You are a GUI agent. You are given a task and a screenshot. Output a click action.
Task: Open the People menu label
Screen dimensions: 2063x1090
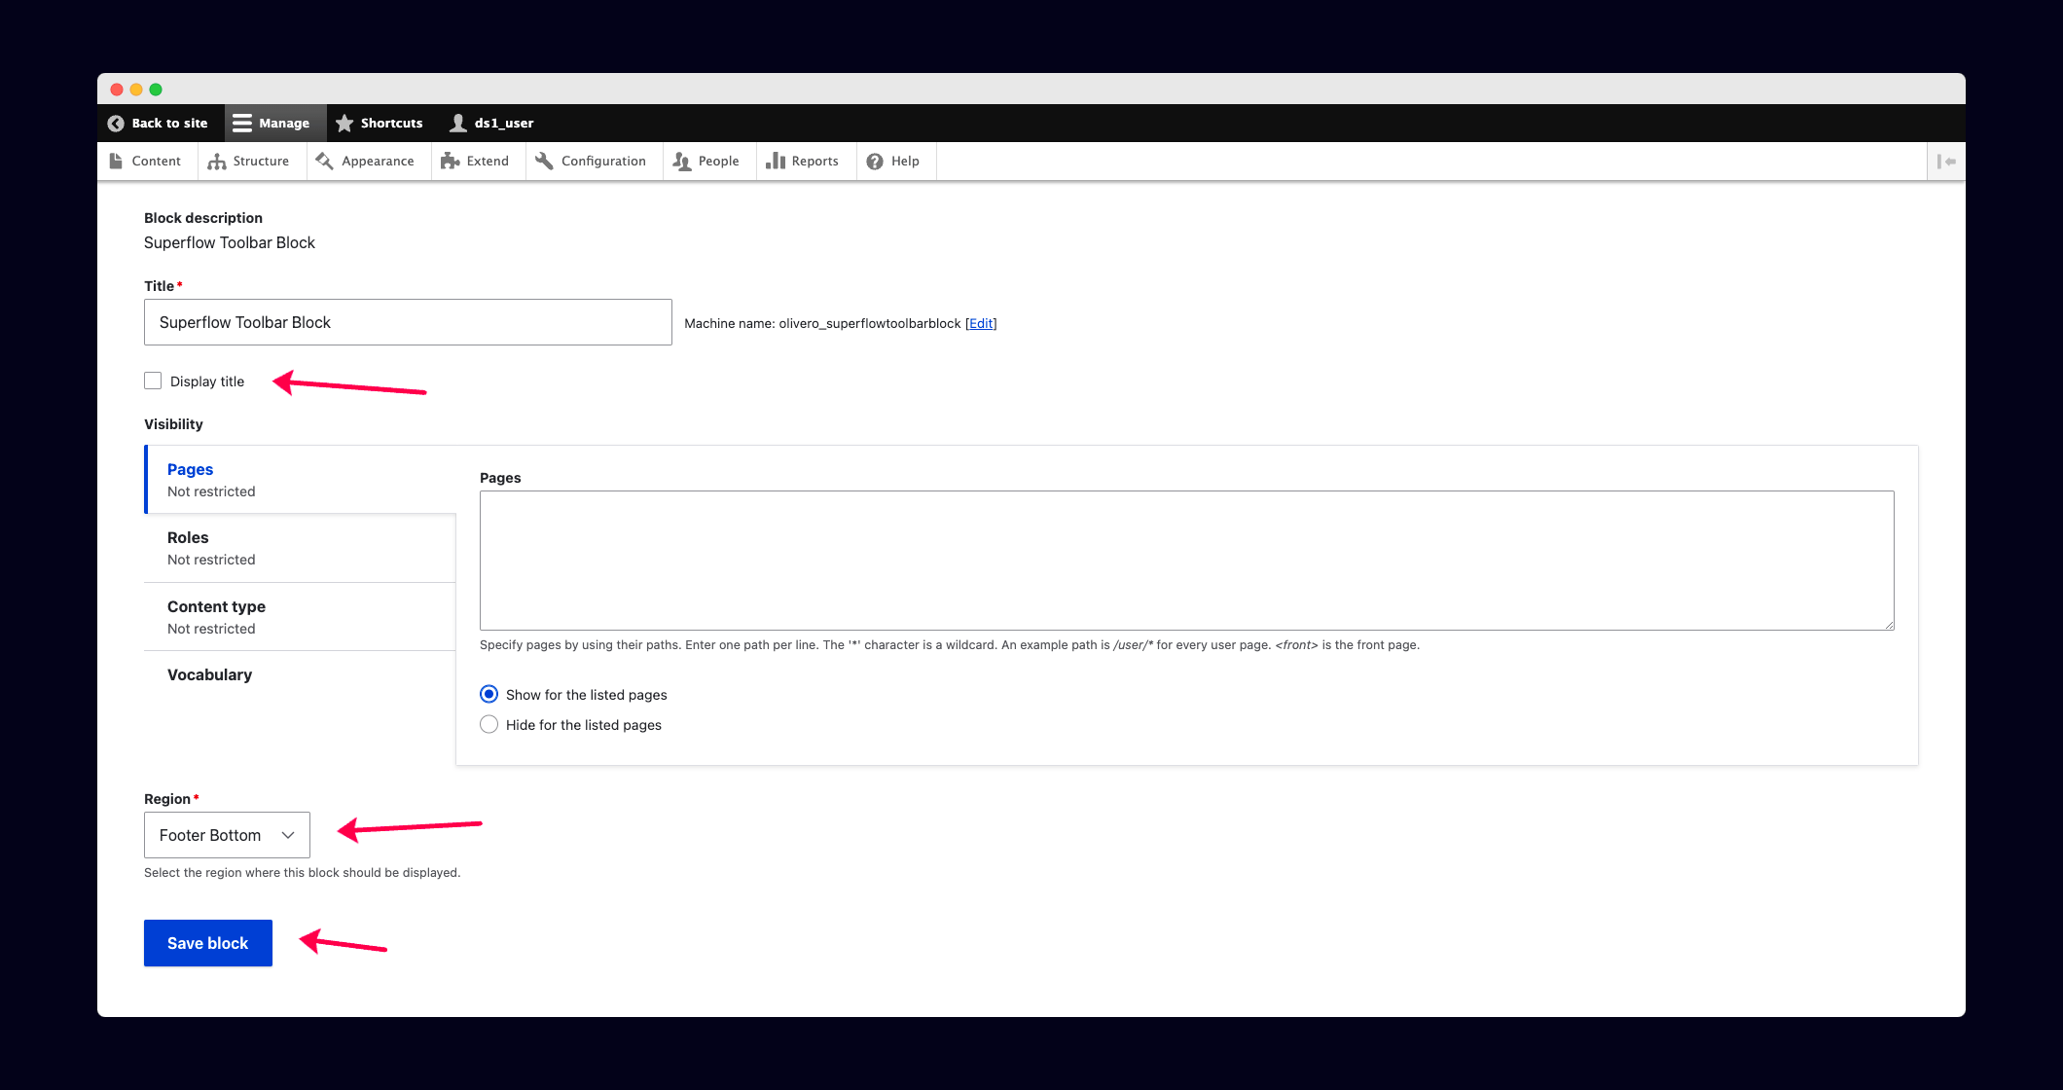pos(719,162)
